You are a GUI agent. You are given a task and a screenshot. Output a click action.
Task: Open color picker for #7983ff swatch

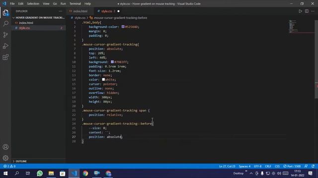(112, 62)
